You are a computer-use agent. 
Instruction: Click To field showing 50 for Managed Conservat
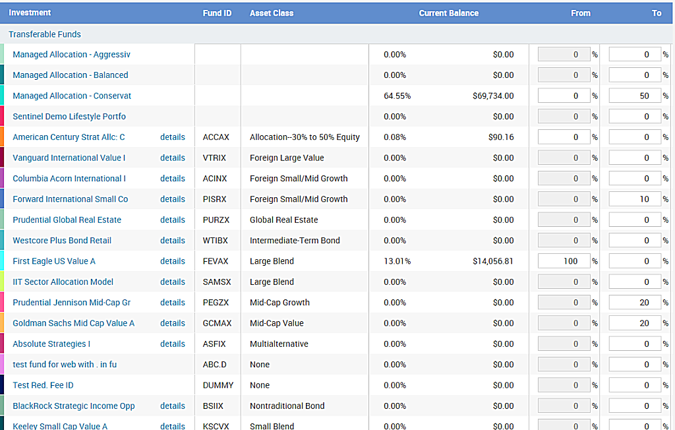click(635, 96)
